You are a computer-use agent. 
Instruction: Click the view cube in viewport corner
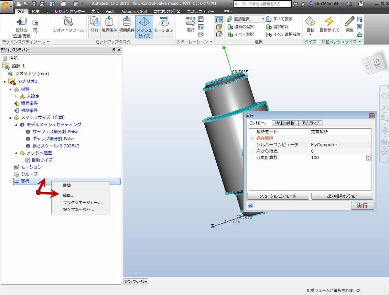[375, 63]
